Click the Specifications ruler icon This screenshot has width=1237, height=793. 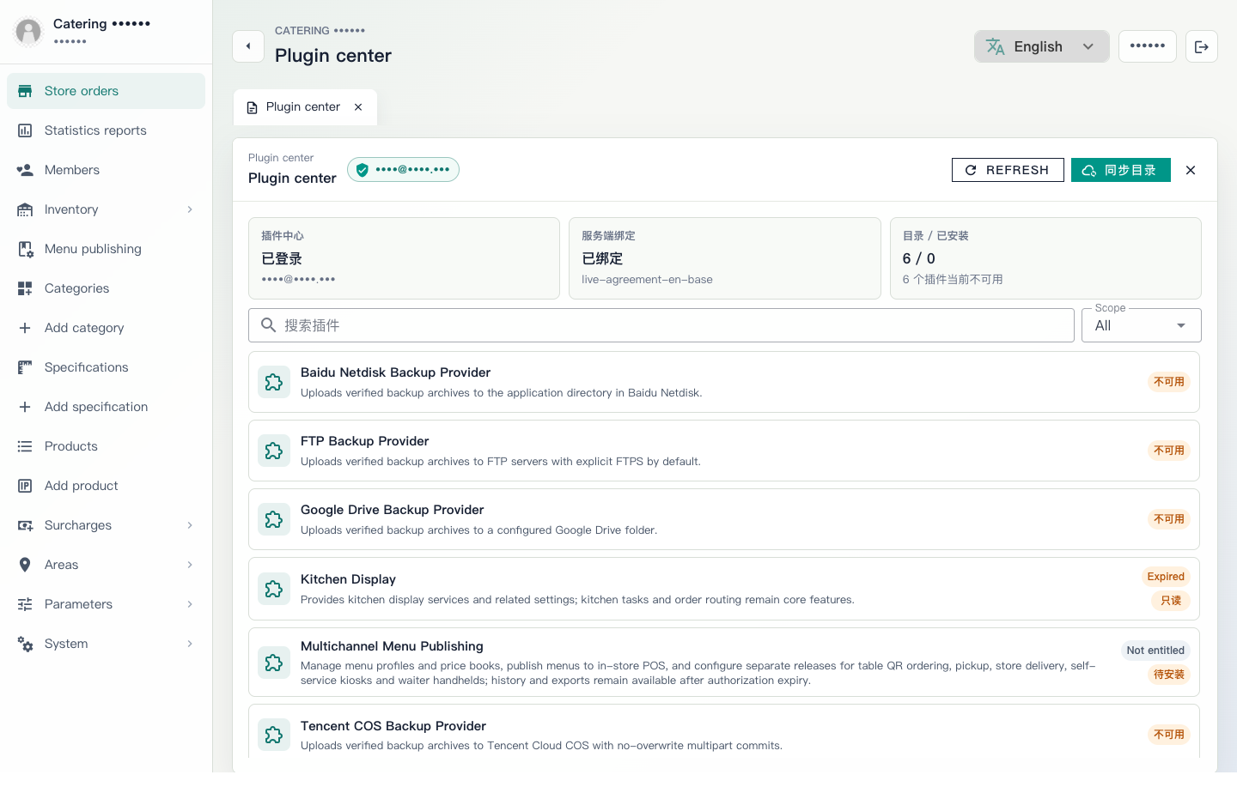pyautogui.click(x=25, y=367)
